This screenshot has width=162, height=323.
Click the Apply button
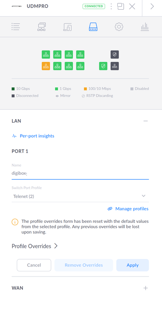(133, 265)
